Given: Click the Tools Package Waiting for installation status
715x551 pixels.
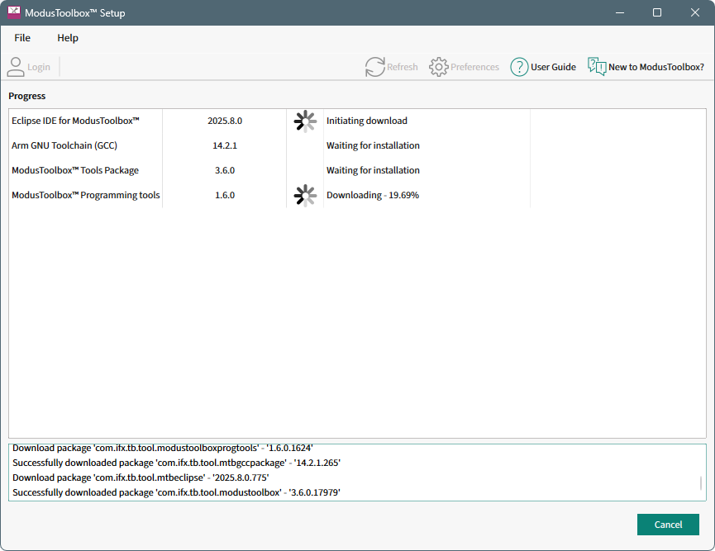Looking at the screenshot, I should point(373,170).
